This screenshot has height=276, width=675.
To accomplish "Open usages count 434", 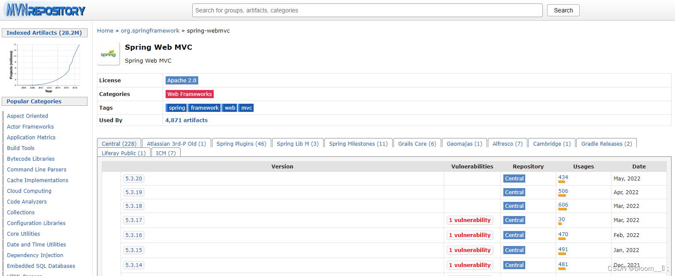I will point(563,177).
